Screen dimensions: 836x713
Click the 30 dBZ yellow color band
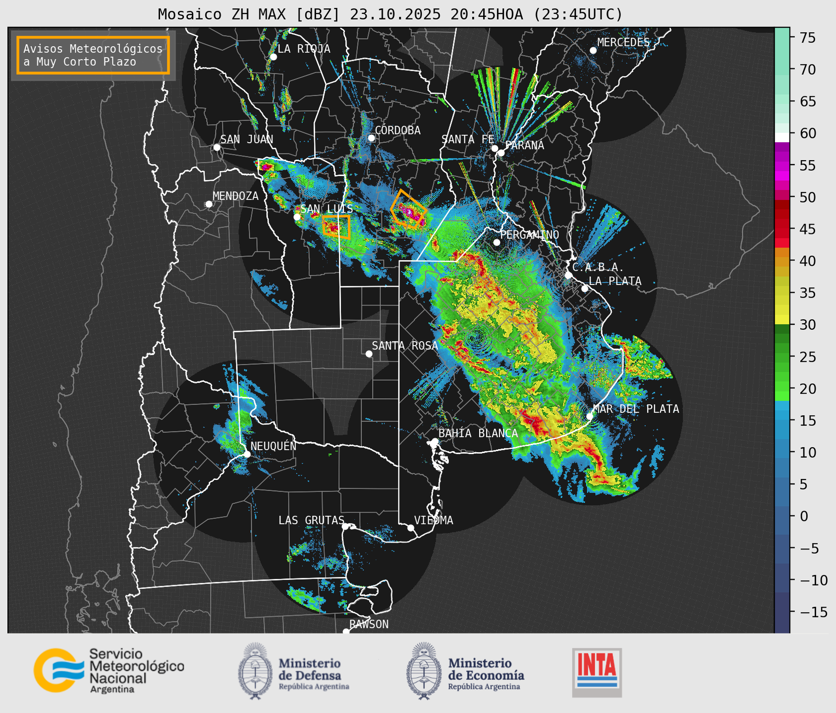781,320
